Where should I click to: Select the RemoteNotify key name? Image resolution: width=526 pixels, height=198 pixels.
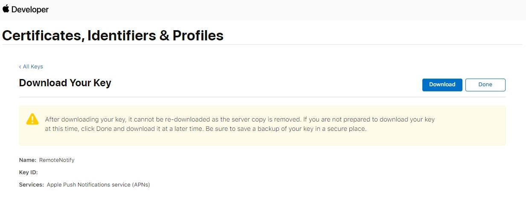pos(57,160)
